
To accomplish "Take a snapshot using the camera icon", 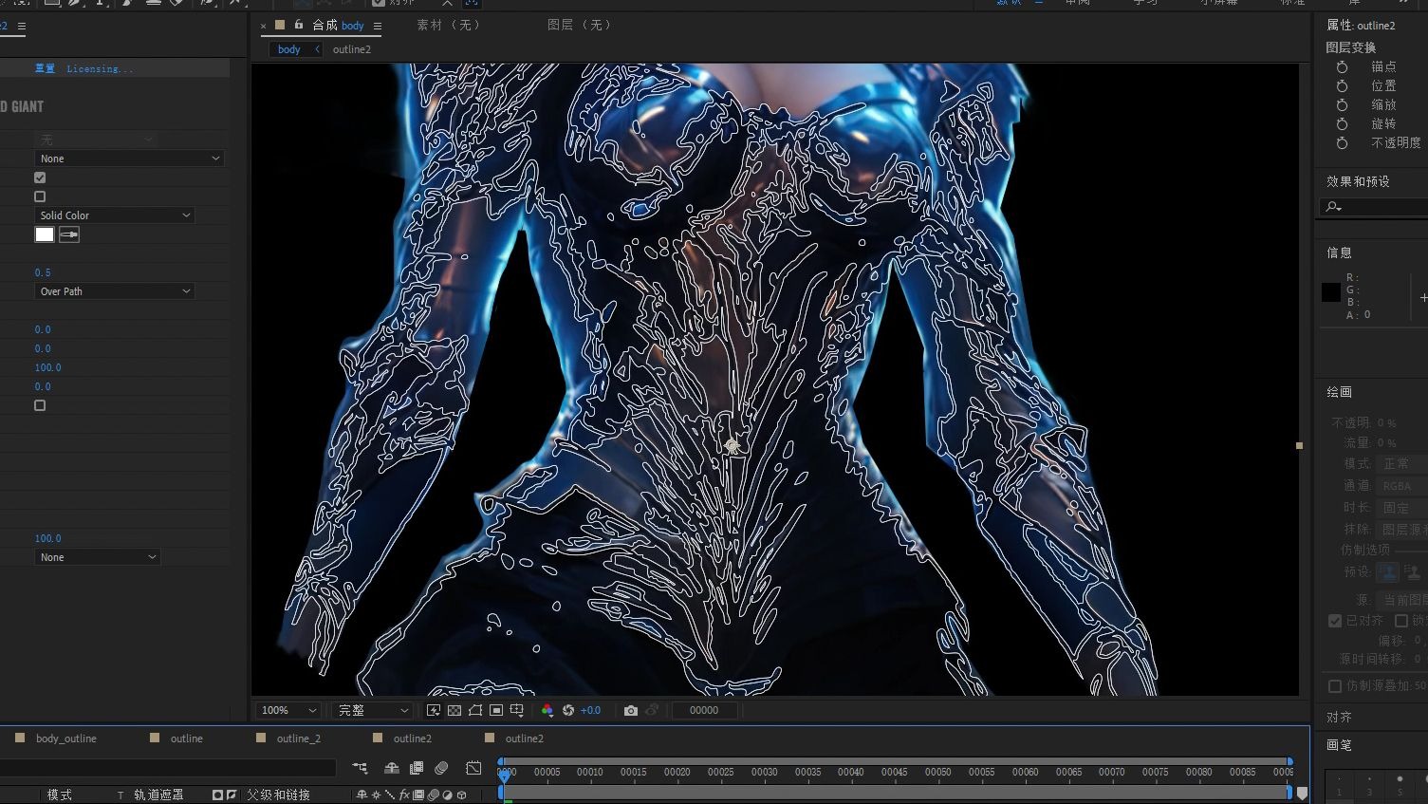I will tap(631, 710).
